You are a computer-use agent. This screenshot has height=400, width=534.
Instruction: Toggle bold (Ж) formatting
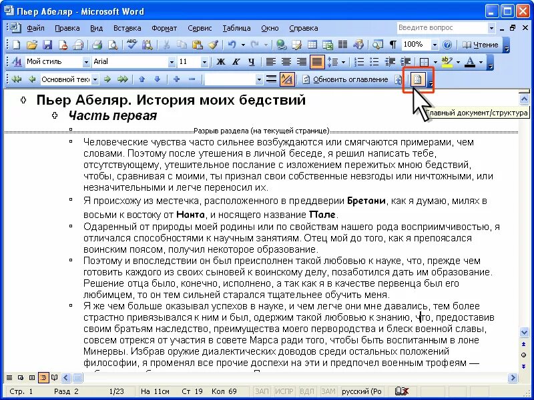tap(221, 62)
